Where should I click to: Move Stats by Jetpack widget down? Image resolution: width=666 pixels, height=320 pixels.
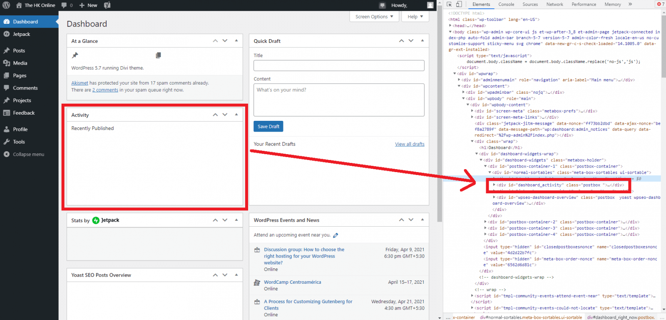pyautogui.click(x=225, y=220)
